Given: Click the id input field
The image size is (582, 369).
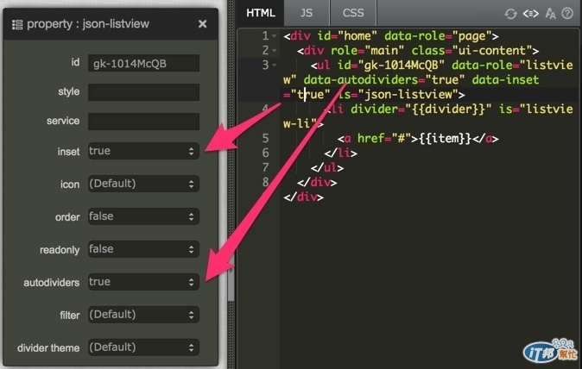Looking at the screenshot, I should click(143, 63).
